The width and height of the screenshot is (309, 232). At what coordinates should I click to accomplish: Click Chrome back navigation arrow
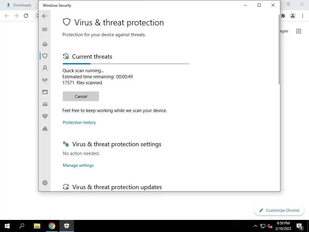point(7,16)
